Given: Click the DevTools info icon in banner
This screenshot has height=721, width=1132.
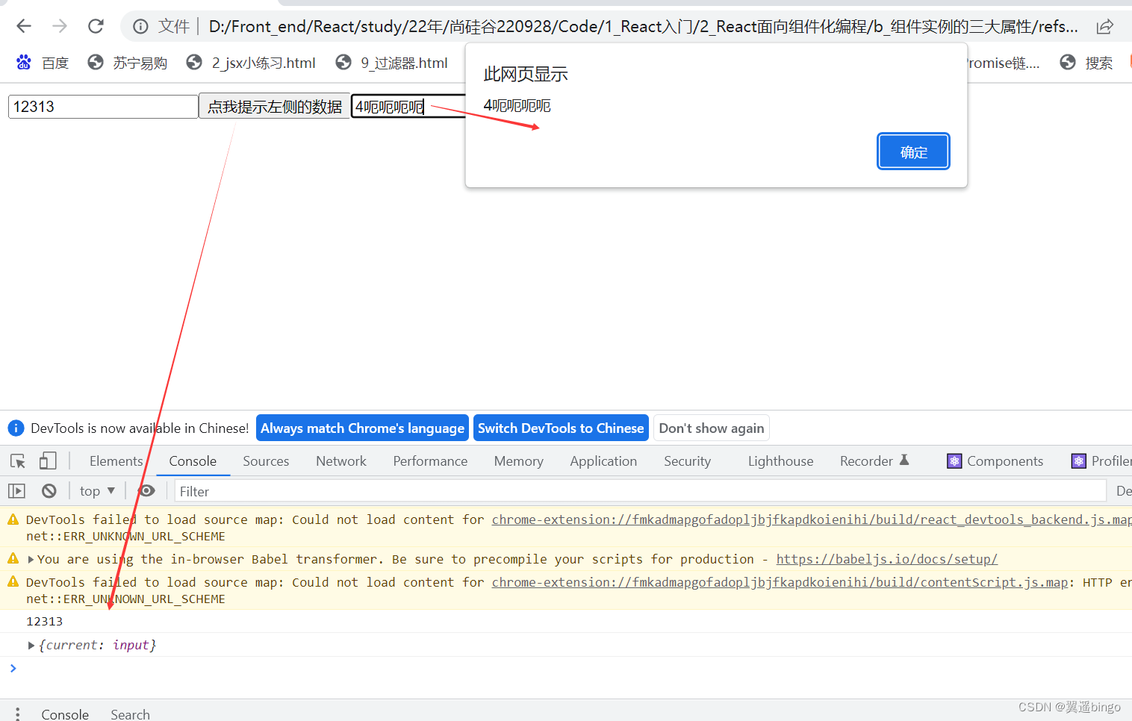Looking at the screenshot, I should (x=16, y=428).
